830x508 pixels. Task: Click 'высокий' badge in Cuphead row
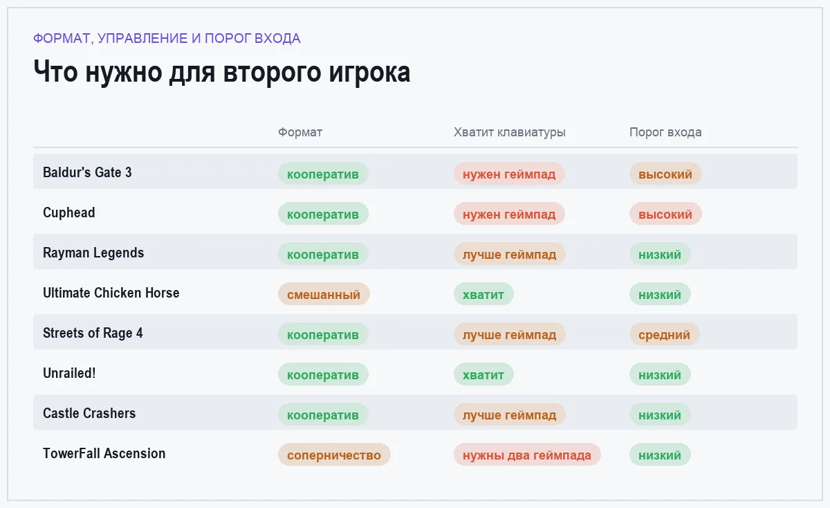pyautogui.click(x=665, y=214)
